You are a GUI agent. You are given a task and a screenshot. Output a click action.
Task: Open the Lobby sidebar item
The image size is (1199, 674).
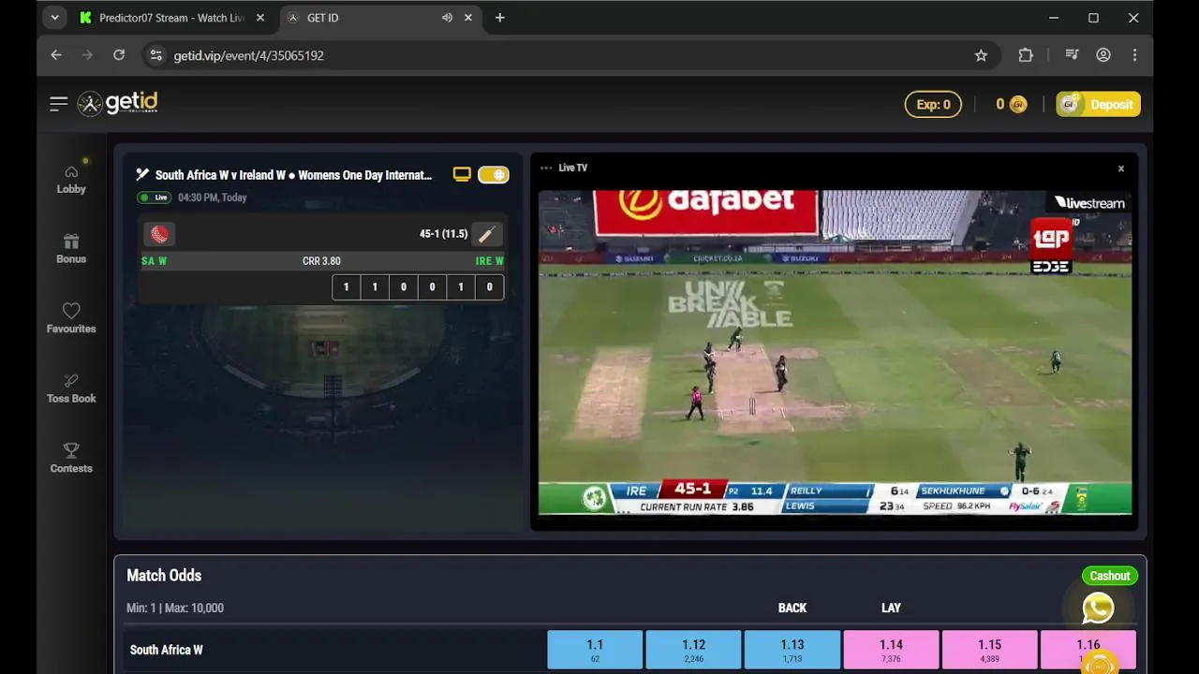click(71, 179)
